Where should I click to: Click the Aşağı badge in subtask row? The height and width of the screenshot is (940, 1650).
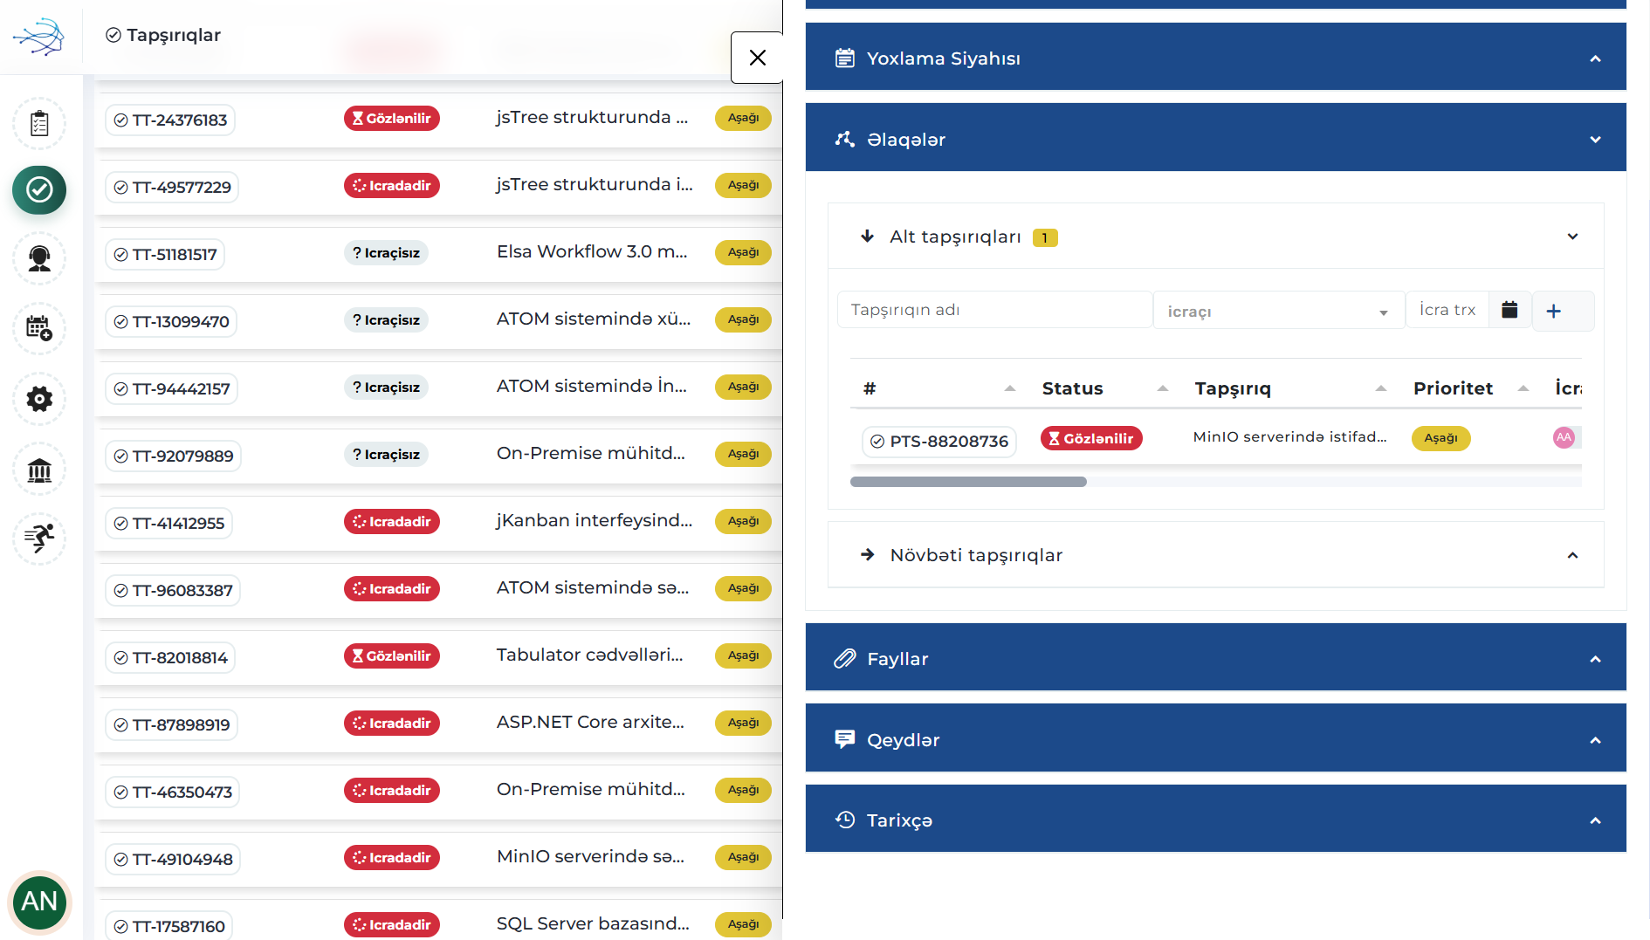[1440, 438]
